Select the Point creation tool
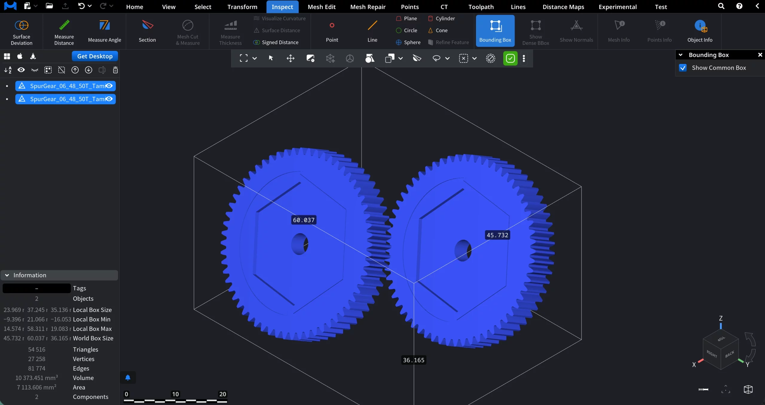The height and width of the screenshot is (405, 765). point(331,32)
